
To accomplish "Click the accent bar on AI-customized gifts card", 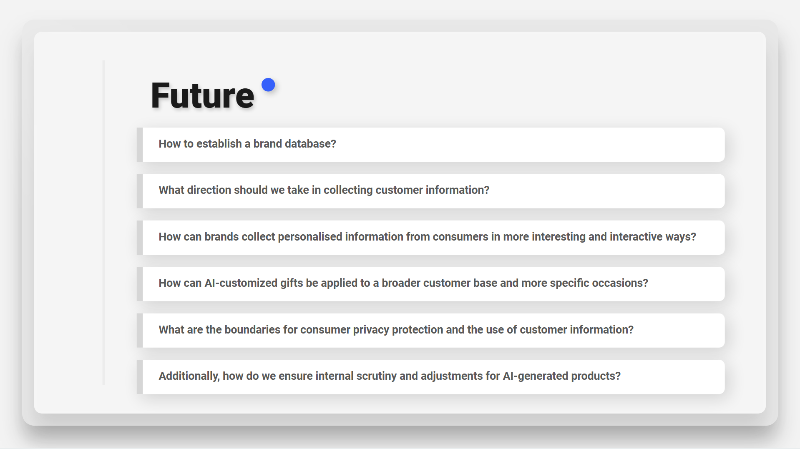I will point(140,284).
